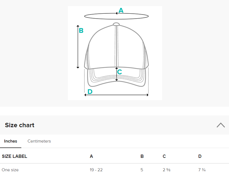This screenshot has width=229, height=174.
Task: Click the teal letter B label
Action: point(81,31)
